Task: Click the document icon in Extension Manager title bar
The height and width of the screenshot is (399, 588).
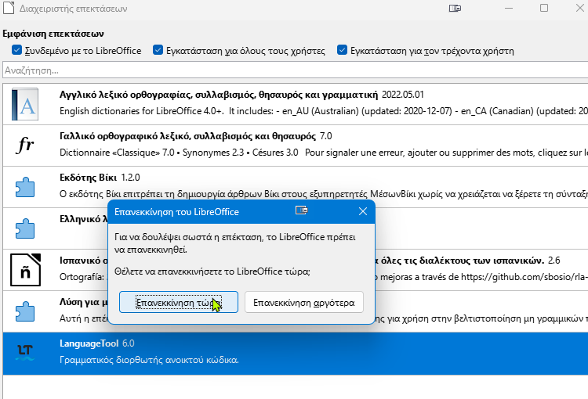Action: (x=9, y=8)
